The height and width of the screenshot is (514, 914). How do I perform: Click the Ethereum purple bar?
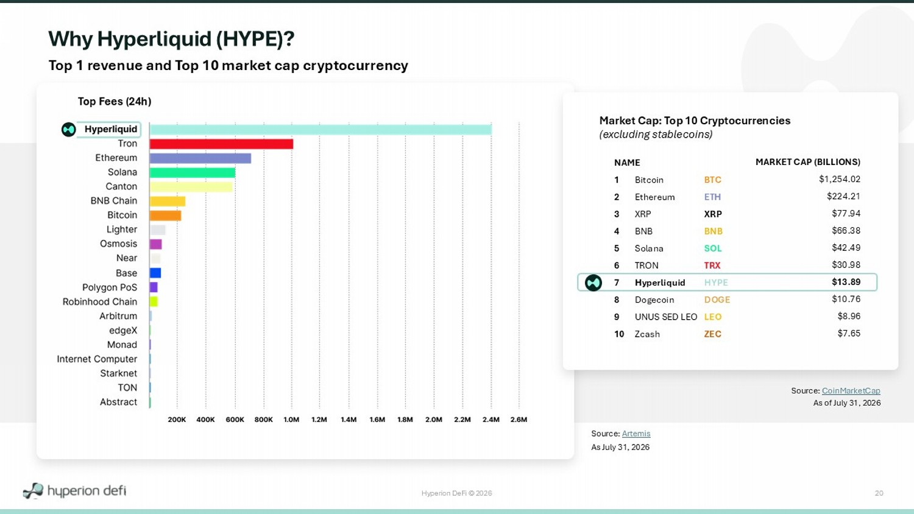click(x=200, y=158)
